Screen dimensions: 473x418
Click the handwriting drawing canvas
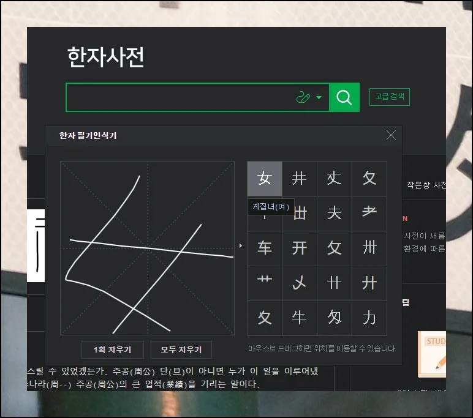pos(147,248)
